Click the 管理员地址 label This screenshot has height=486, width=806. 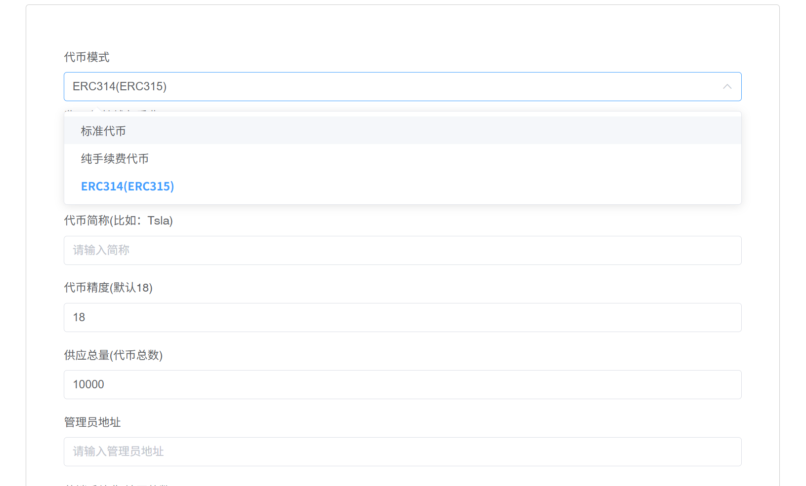pyautogui.click(x=92, y=422)
